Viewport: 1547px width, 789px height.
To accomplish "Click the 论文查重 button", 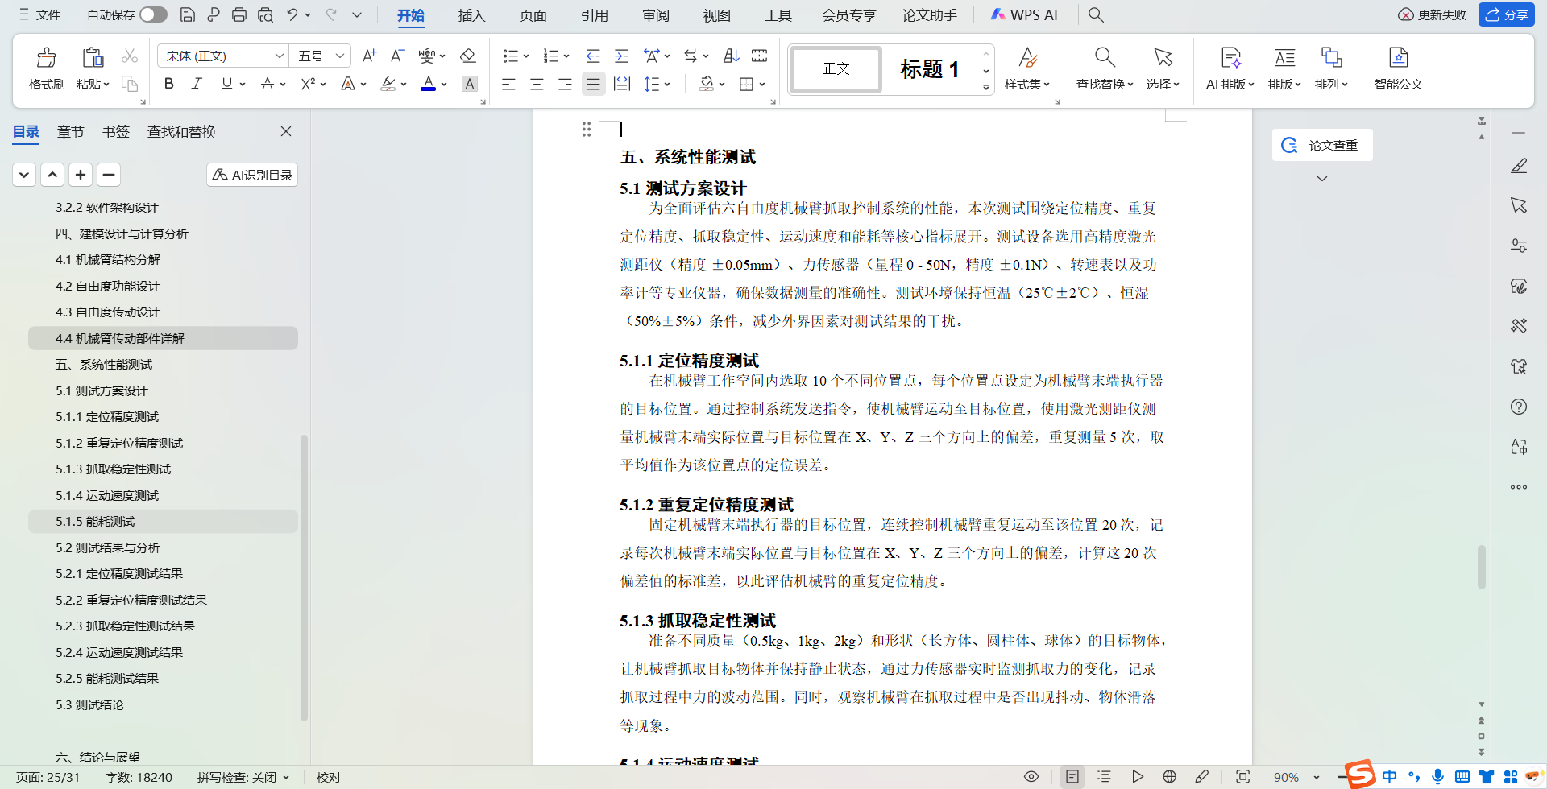I will pos(1322,145).
